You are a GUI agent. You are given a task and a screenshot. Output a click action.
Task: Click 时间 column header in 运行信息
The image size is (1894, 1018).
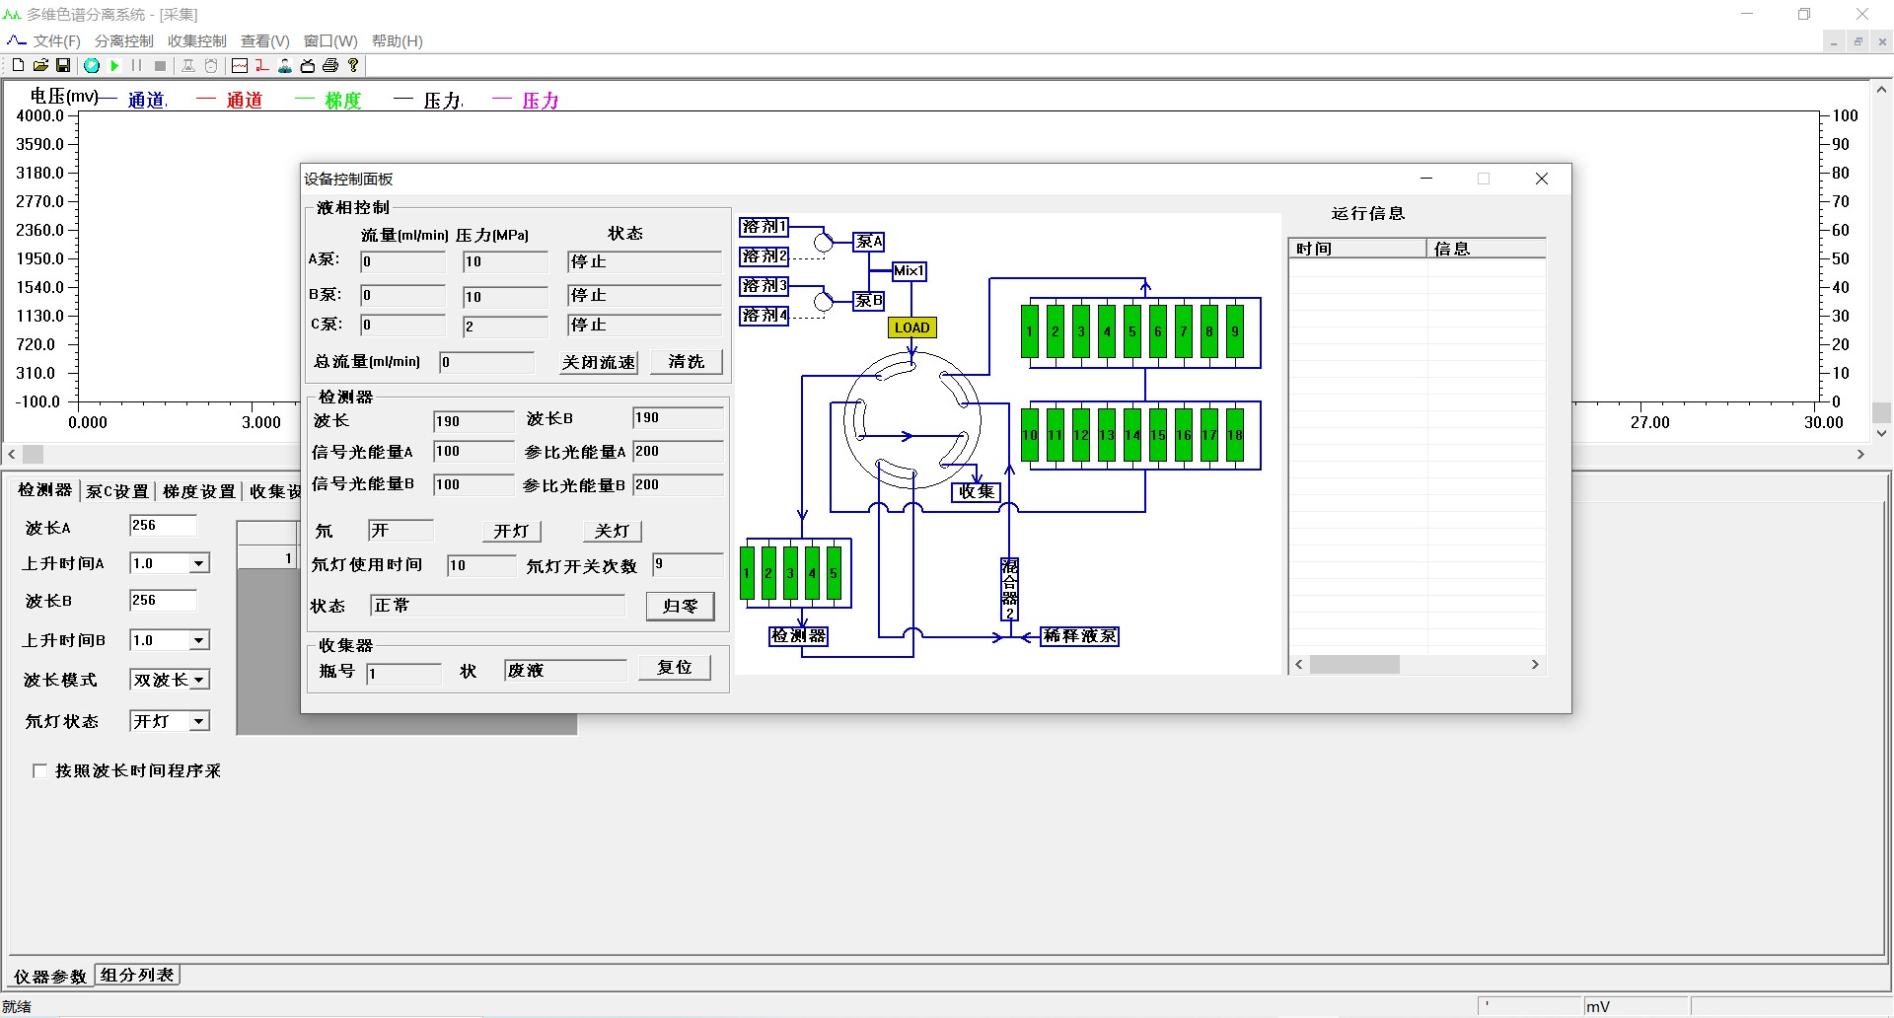(1357, 249)
